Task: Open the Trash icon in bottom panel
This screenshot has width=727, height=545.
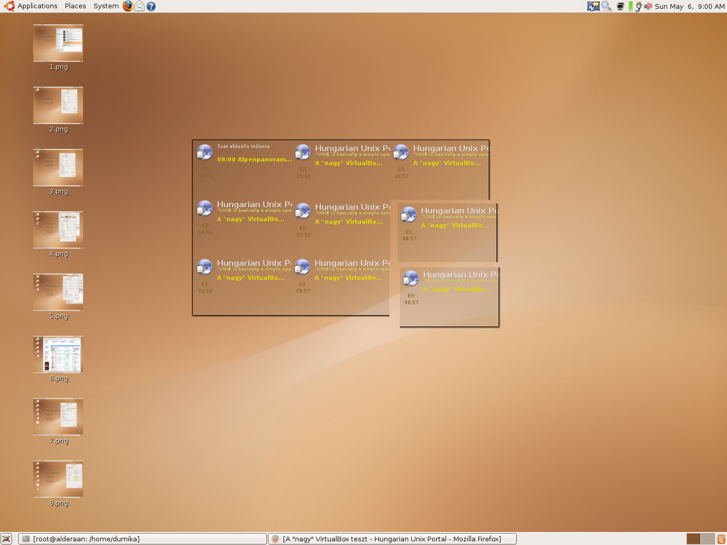Action: point(721,539)
